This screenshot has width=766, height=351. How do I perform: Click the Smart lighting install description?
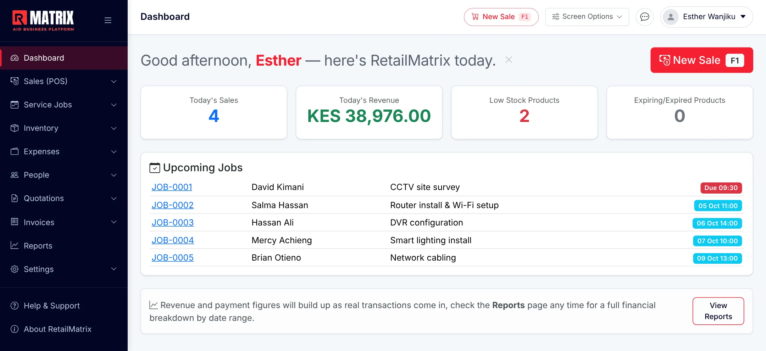(x=431, y=240)
